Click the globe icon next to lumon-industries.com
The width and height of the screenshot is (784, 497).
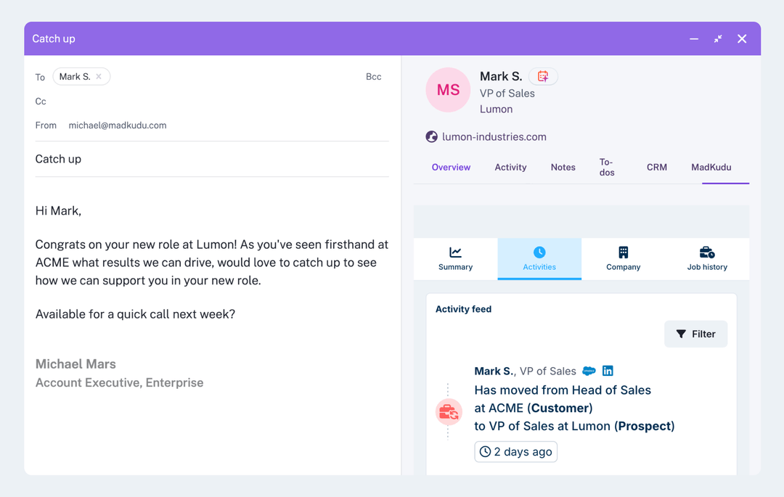[431, 136]
